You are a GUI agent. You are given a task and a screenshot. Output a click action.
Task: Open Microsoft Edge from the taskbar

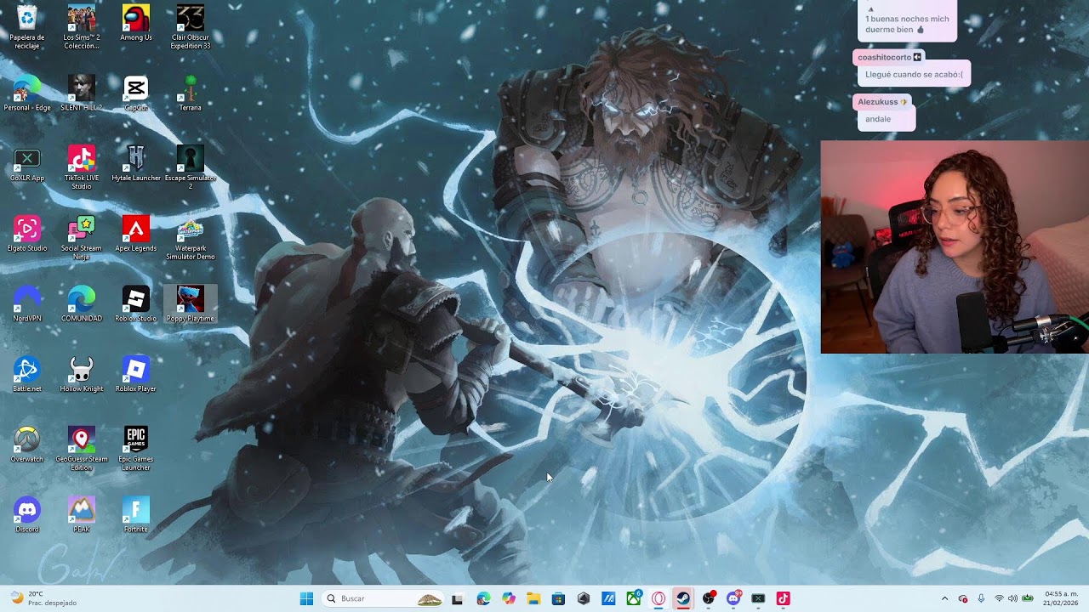483,598
